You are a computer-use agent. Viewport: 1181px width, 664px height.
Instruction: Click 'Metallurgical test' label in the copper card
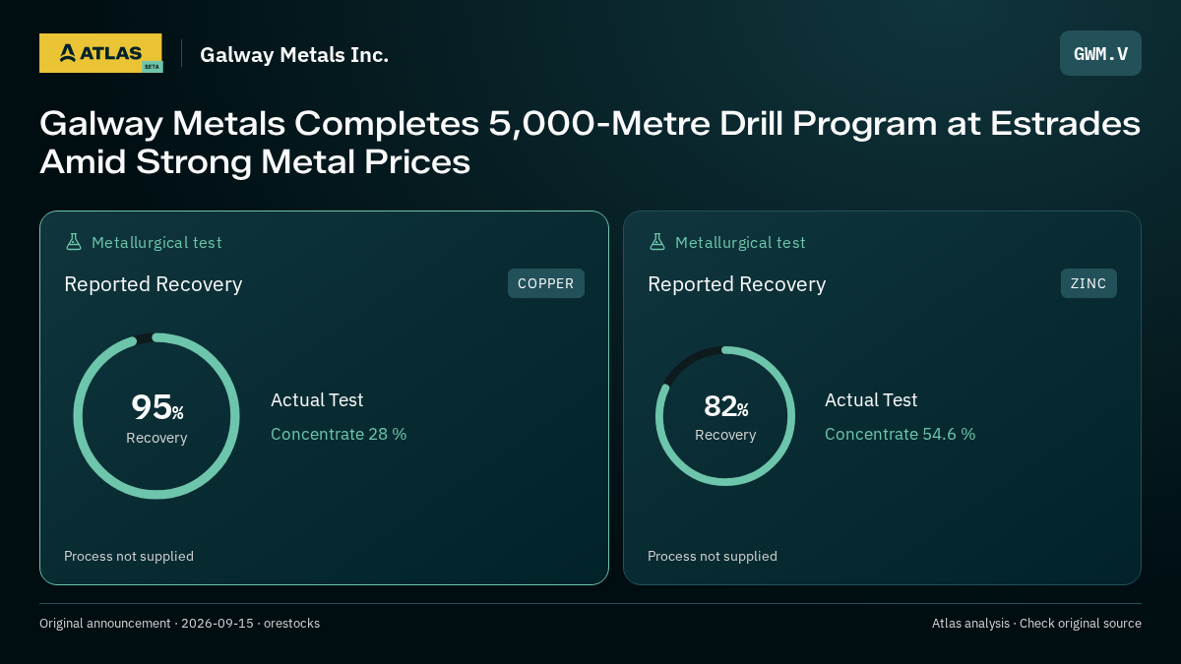pos(156,242)
